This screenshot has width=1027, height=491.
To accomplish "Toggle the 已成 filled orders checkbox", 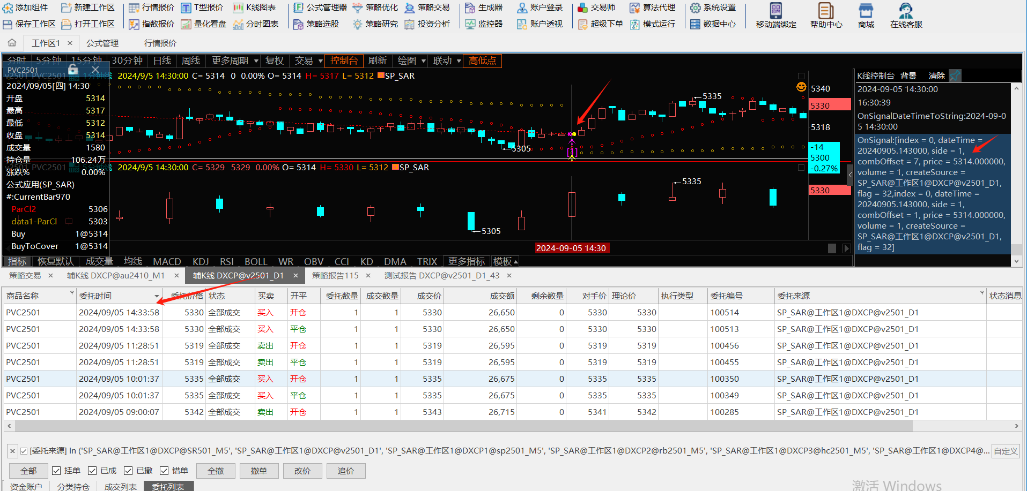I will (x=92, y=471).
